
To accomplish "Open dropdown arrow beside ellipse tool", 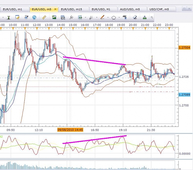I will click(x=119, y=18).
